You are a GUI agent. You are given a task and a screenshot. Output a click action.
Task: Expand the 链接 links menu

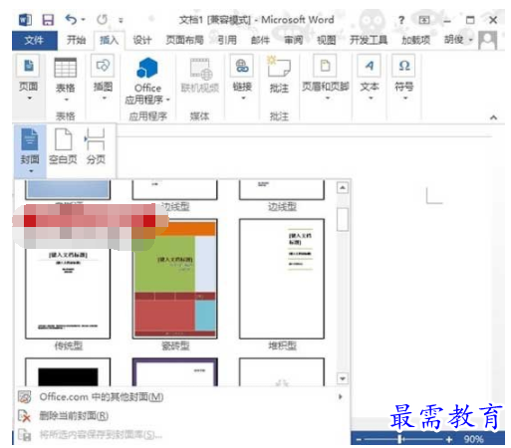242,78
